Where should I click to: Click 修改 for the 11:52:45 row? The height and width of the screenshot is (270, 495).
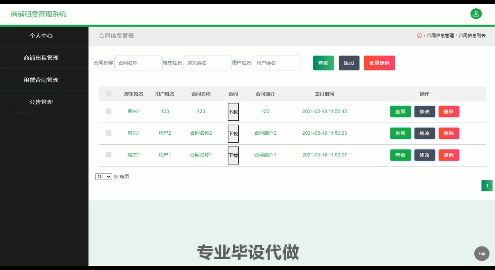[x=425, y=112]
